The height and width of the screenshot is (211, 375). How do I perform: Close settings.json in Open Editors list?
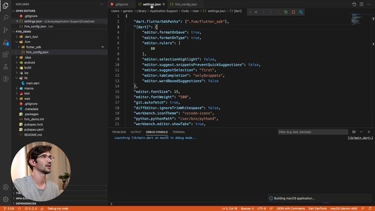tap(17, 21)
